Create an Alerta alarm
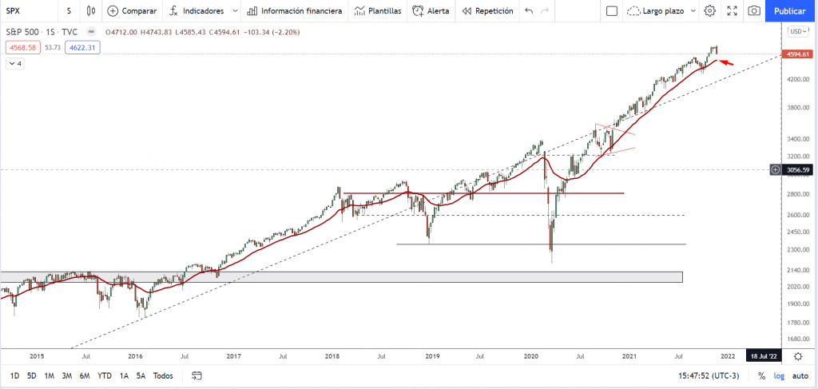Image resolution: width=818 pixels, height=389 pixels. tap(431, 10)
